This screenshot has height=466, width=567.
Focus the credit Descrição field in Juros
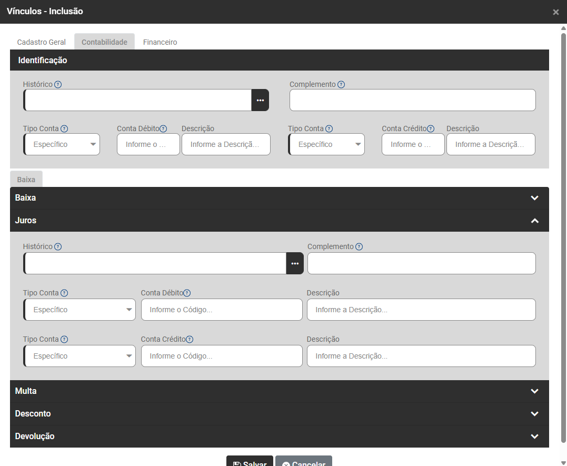tap(421, 356)
